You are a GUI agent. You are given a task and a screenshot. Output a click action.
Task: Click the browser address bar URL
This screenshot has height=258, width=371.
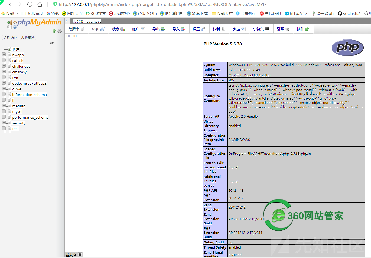tap(162, 4)
